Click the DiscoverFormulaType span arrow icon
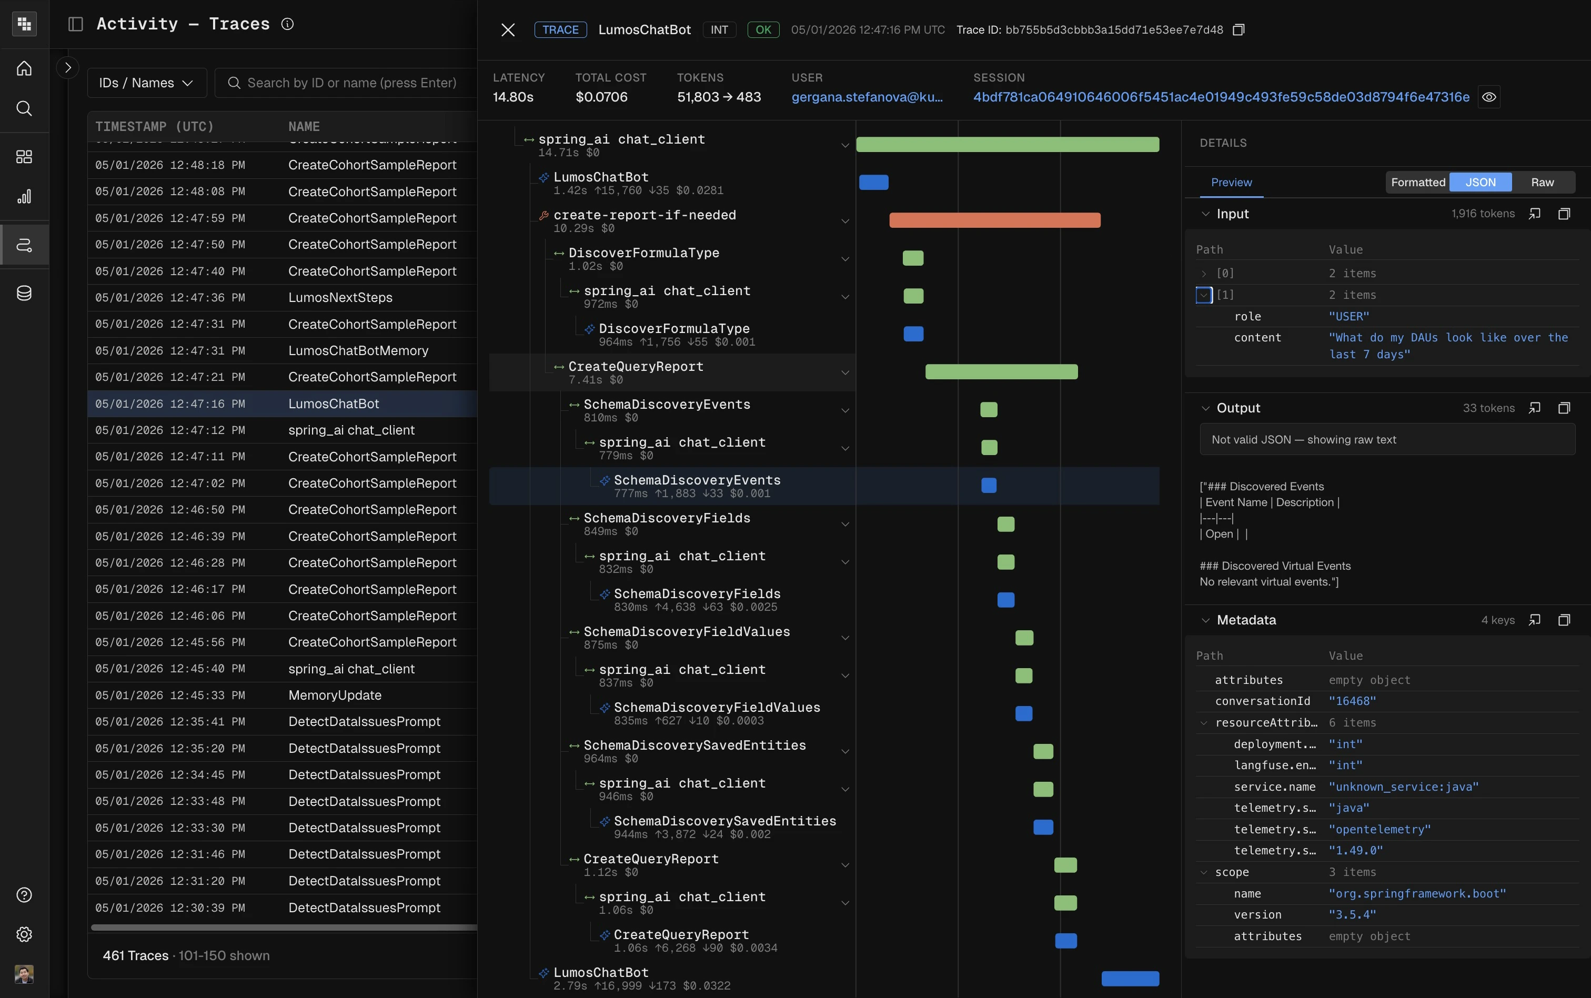1591x998 pixels. 559,254
